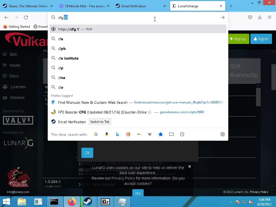Screen dimensions: 276x207
Task: Click the go arrow in the address bar
Action: (x=222, y=18)
